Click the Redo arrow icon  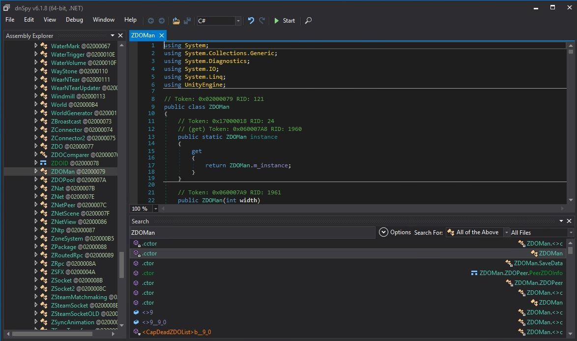262,21
